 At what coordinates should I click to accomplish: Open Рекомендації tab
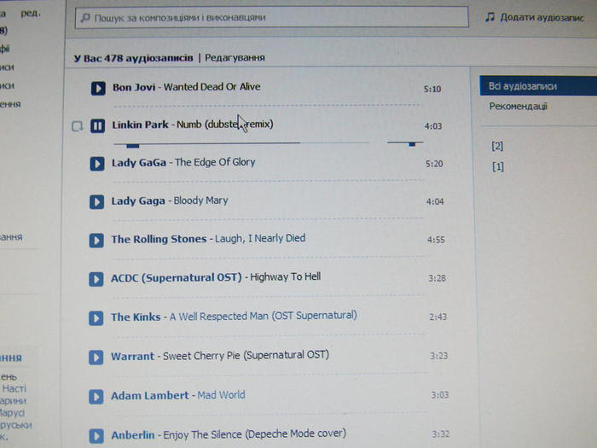pyautogui.click(x=518, y=107)
